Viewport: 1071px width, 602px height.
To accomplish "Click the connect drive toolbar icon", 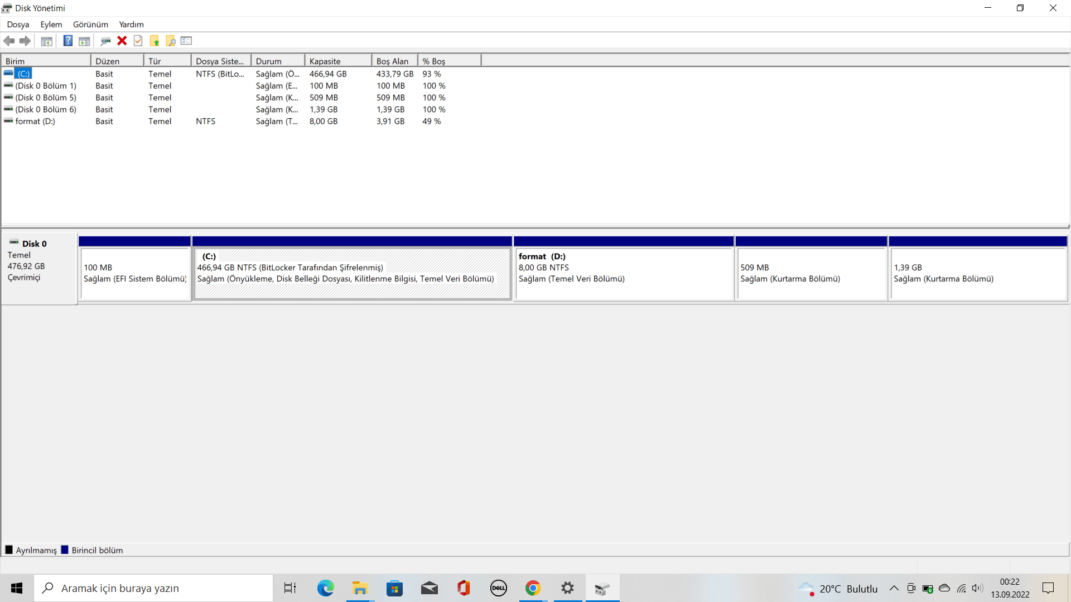I will tap(105, 41).
